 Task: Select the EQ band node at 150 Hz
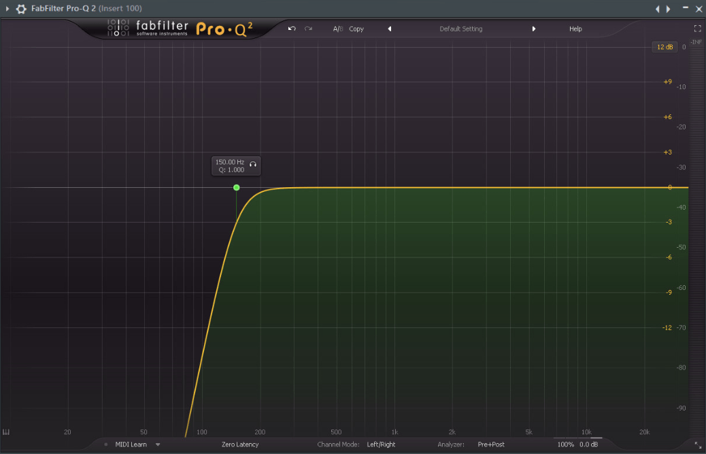click(x=236, y=187)
